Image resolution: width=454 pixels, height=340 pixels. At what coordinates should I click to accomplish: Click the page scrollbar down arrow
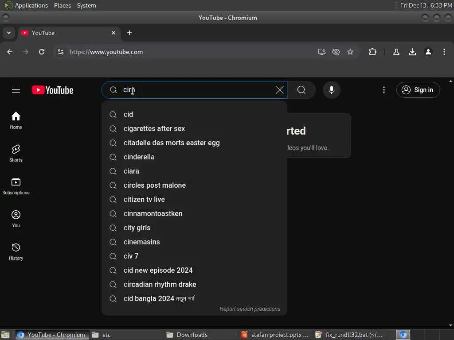[450, 325]
